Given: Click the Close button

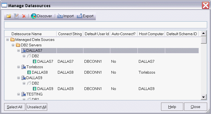Looking at the screenshot, I should [195, 107].
